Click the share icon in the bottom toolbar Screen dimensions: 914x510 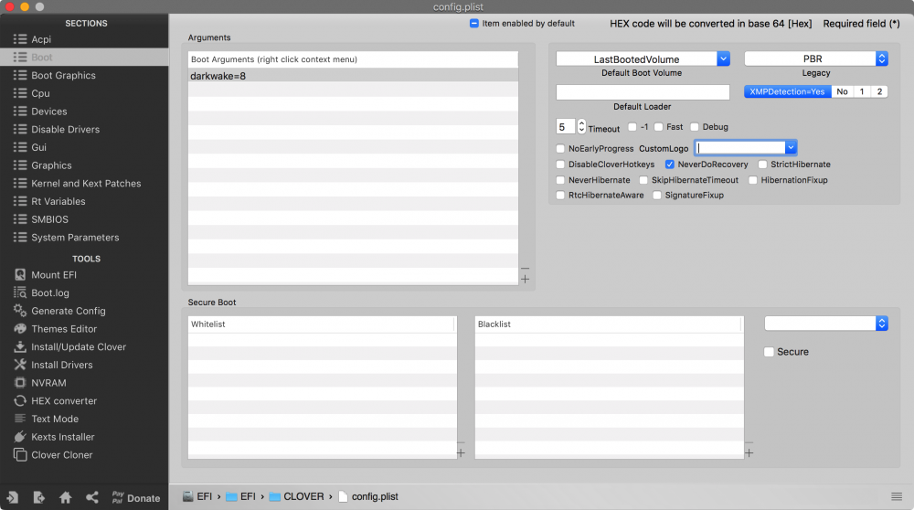point(92,497)
